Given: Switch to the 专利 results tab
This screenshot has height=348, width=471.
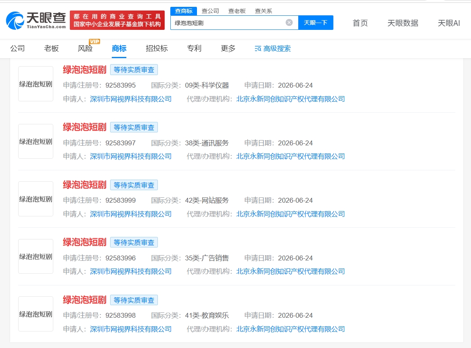Looking at the screenshot, I should pos(195,48).
